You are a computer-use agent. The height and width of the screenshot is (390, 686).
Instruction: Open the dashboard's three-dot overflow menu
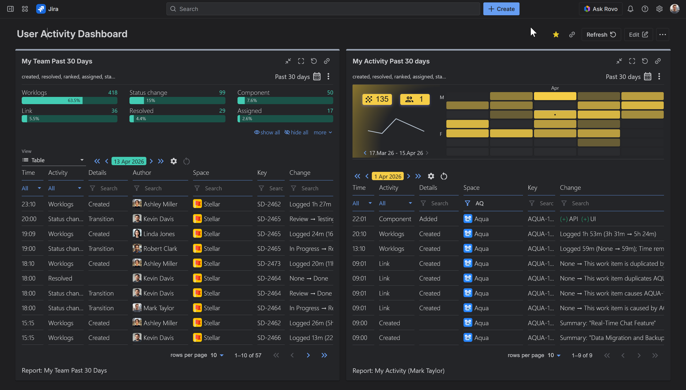[x=663, y=34]
